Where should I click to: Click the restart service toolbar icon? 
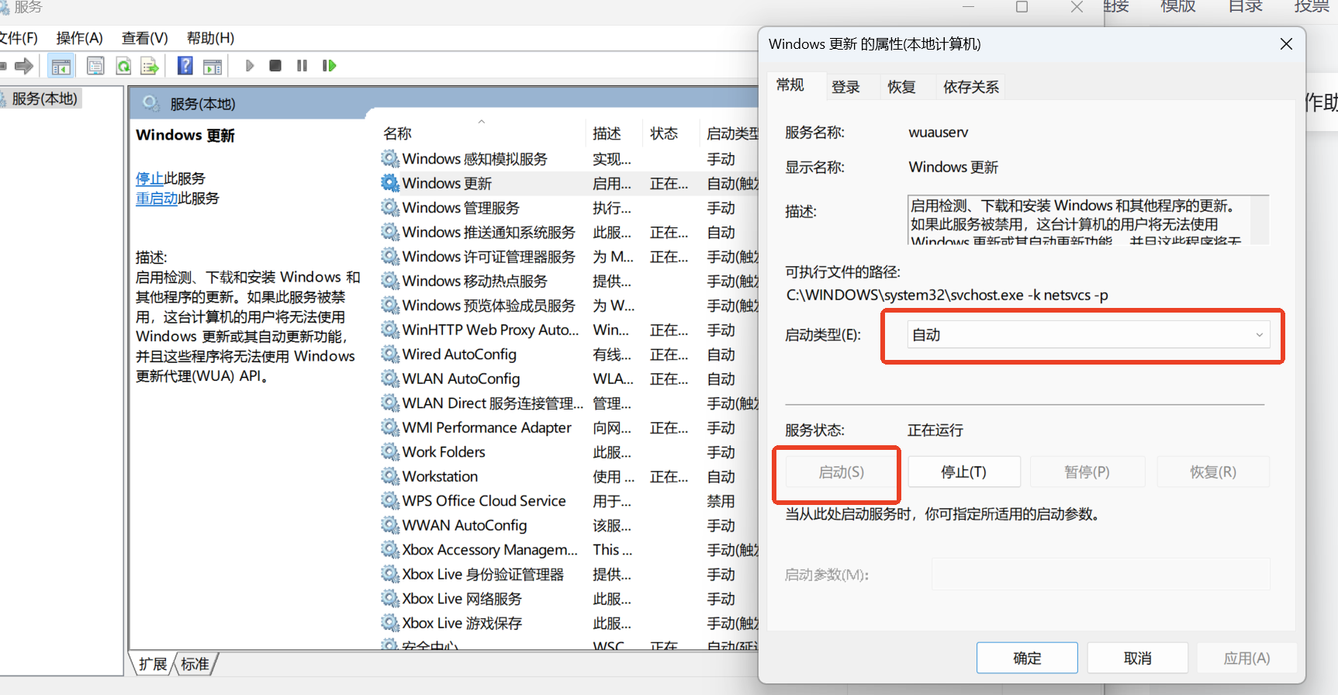329,66
